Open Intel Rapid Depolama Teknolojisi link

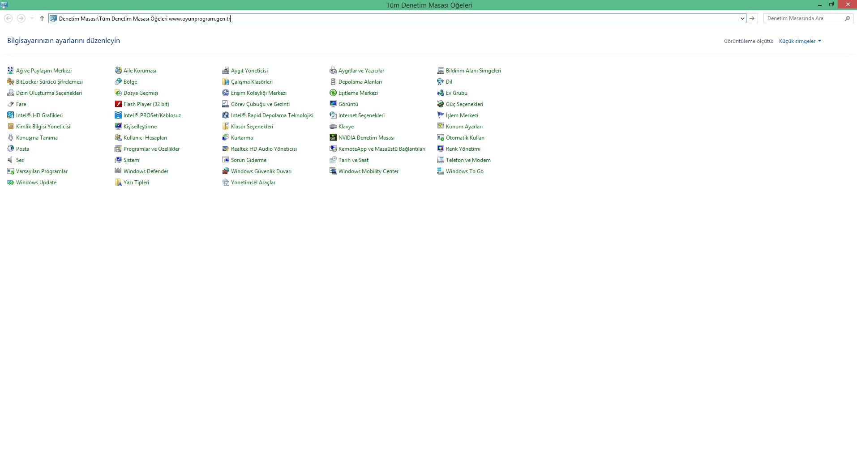[272, 115]
